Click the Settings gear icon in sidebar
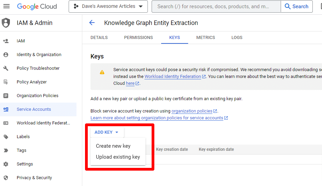The width and height of the screenshot is (322, 186). point(6,164)
